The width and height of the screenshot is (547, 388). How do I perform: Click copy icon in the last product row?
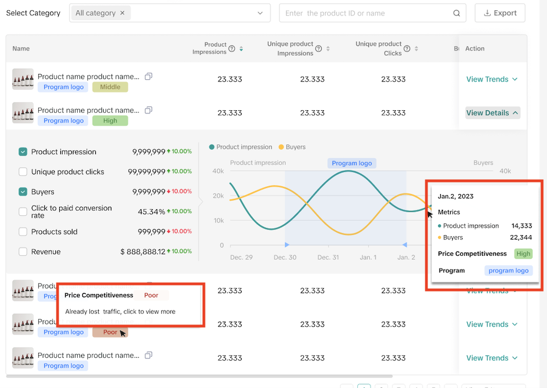pyautogui.click(x=149, y=355)
